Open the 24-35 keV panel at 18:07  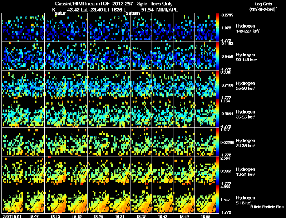coord(34,142)
